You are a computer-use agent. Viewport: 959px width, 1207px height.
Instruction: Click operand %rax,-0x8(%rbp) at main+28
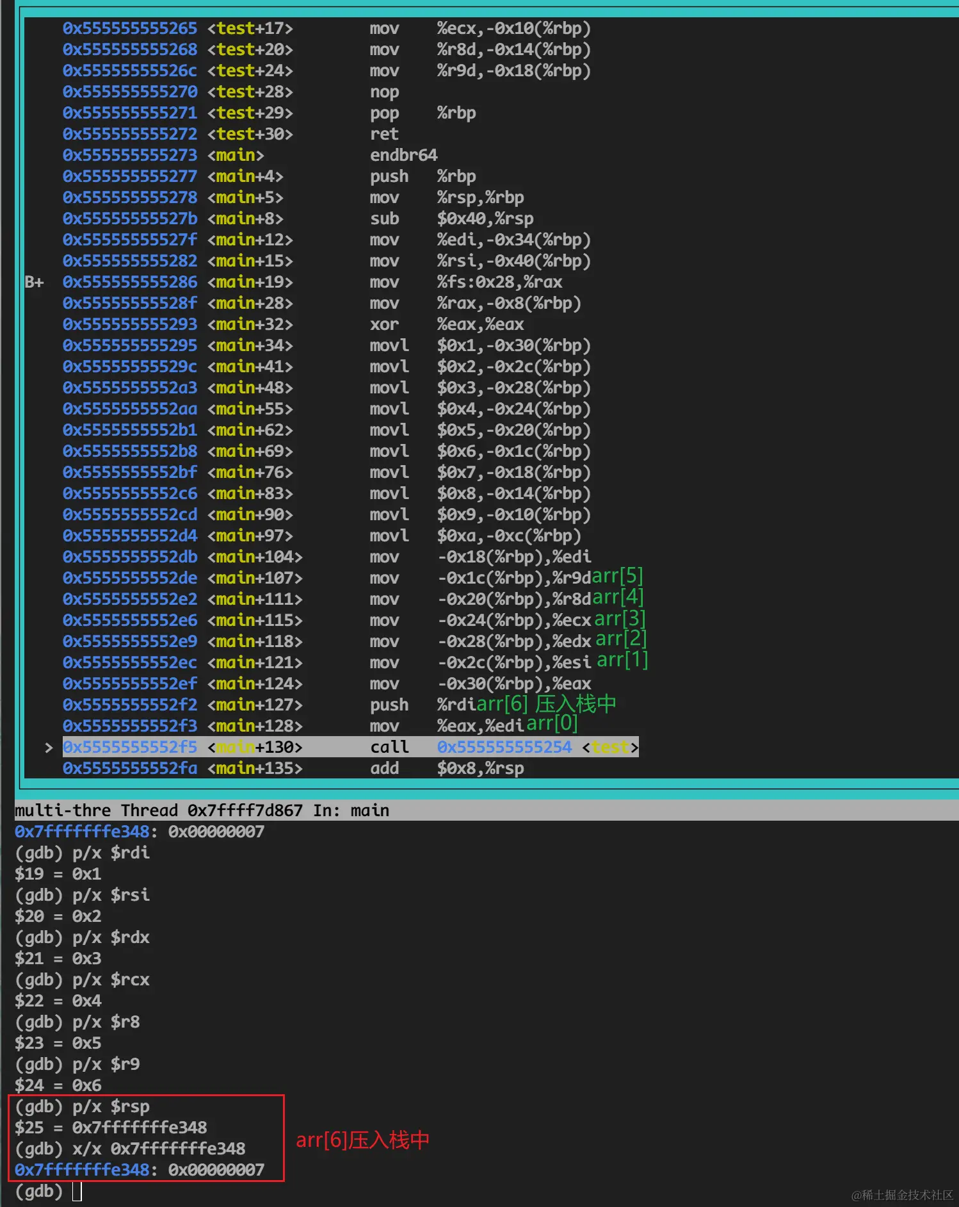[x=510, y=303]
